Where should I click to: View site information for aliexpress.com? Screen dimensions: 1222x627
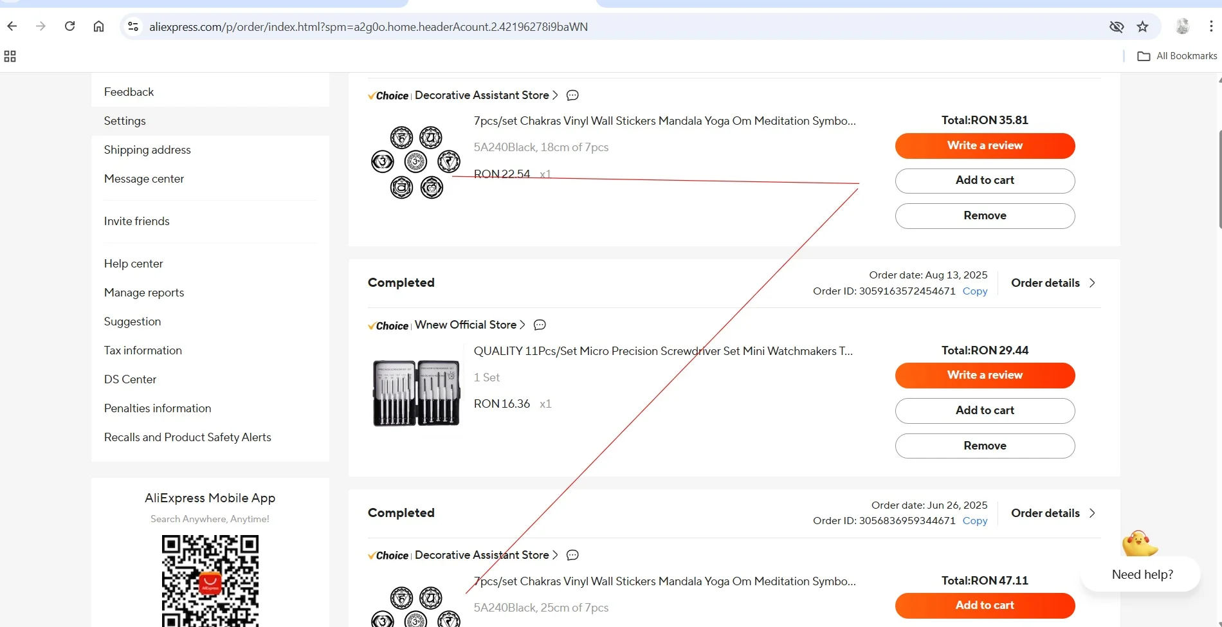pyautogui.click(x=133, y=26)
